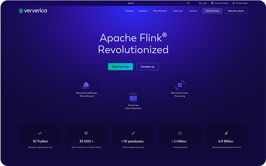Click the green Start for Free button
266x166 pixels.
(x=120, y=67)
